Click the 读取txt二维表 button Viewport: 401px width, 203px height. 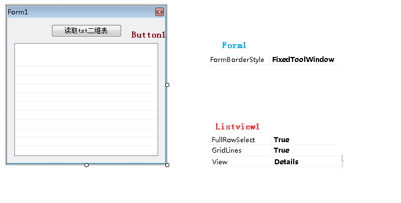pos(86,30)
